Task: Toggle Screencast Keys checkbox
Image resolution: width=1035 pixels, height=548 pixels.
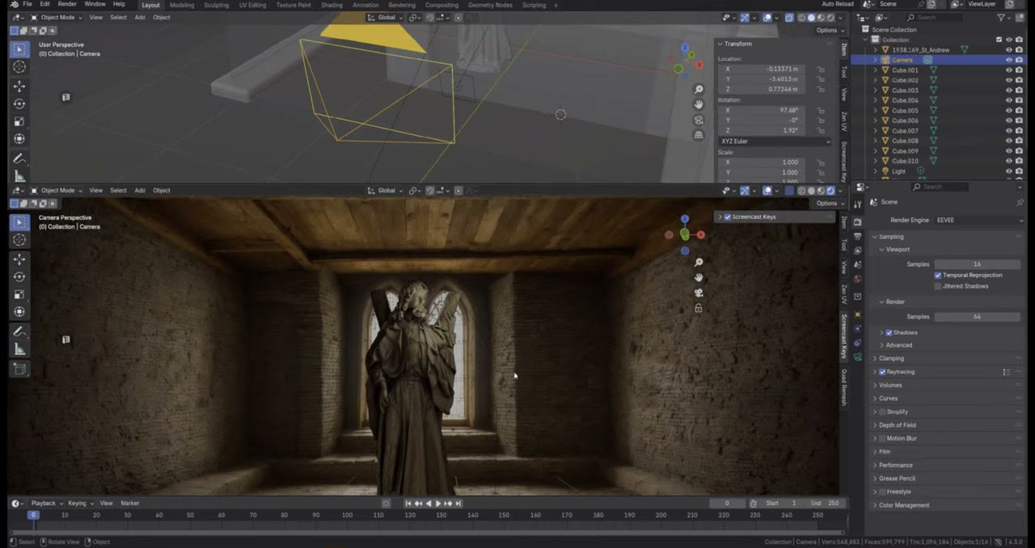Action: tap(728, 217)
